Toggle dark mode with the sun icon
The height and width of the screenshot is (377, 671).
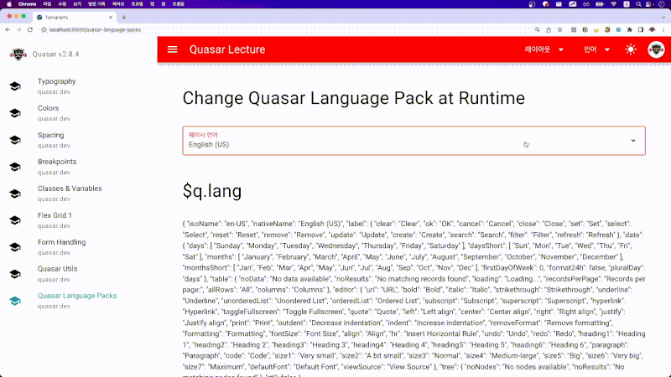click(631, 49)
